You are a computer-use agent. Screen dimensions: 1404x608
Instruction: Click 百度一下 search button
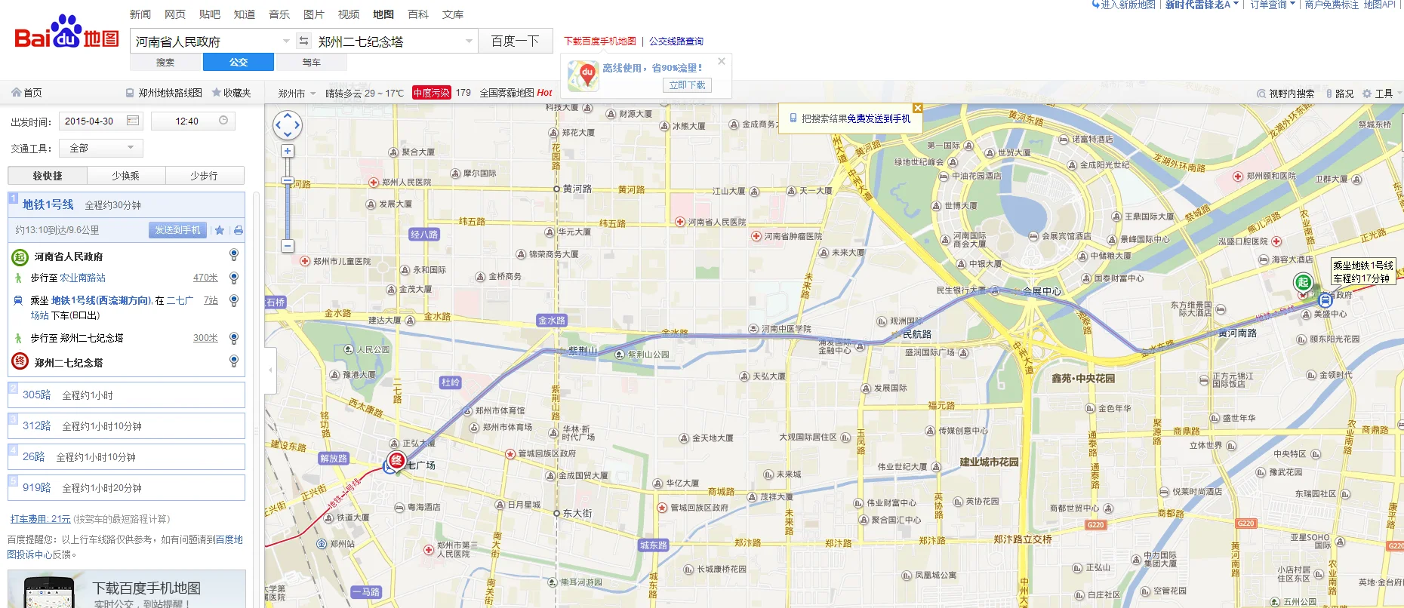515,41
